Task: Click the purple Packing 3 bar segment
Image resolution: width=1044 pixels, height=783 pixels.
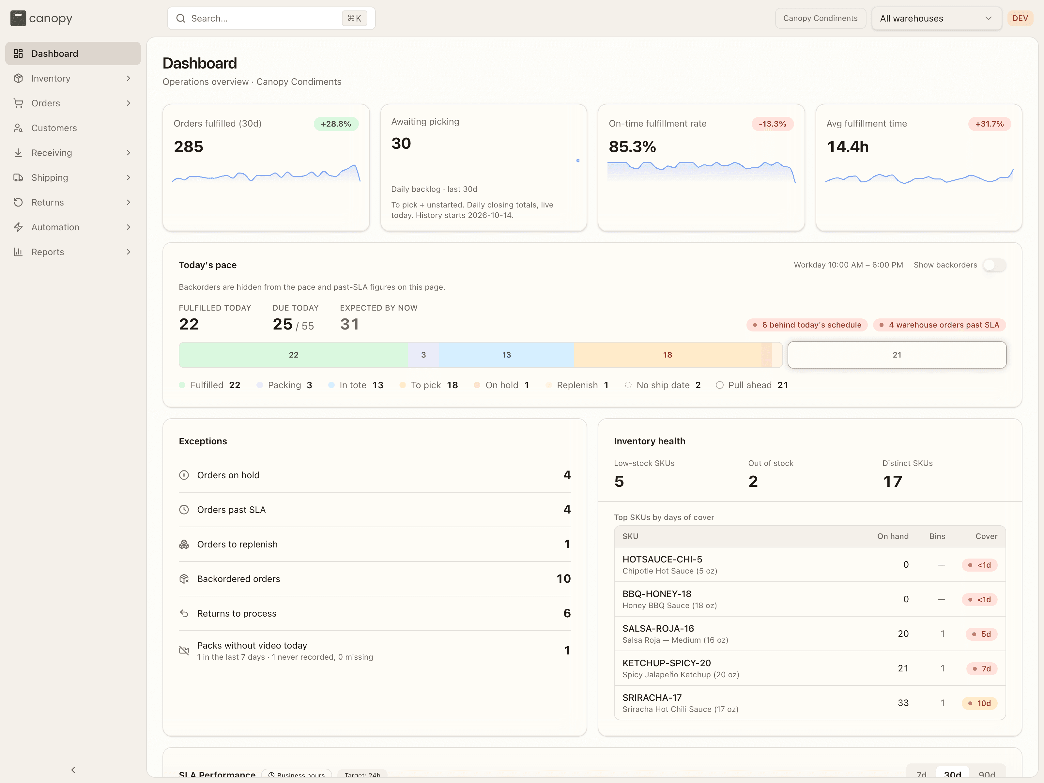Action: (x=423, y=355)
